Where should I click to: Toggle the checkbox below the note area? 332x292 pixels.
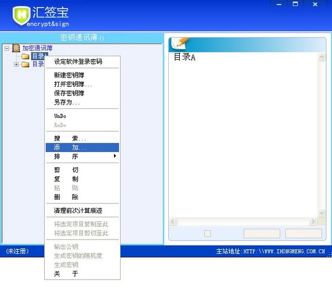(x=207, y=233)
